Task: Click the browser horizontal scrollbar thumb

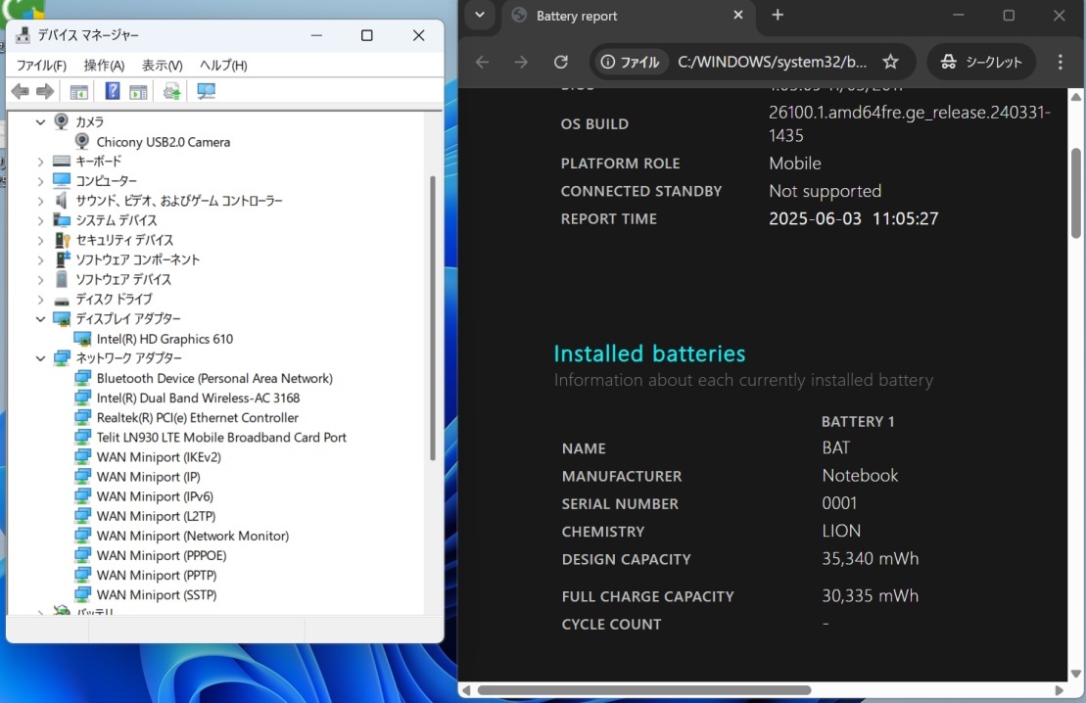Action: click(644, 690)
